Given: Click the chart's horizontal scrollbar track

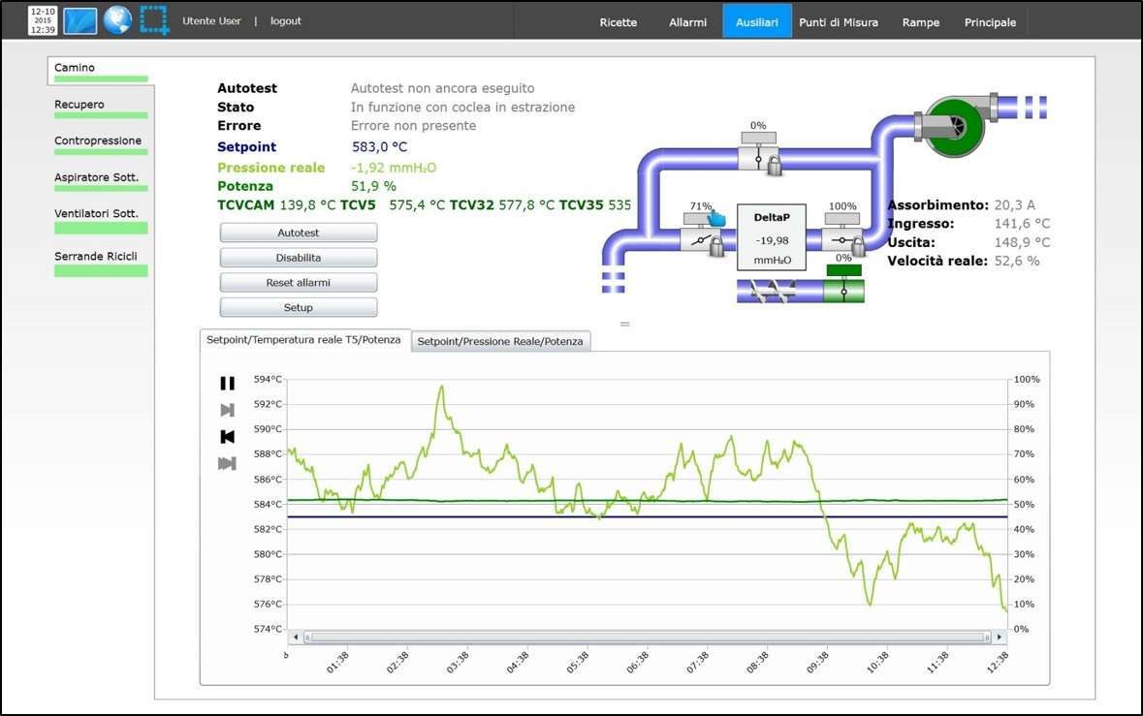Looking at the screenshot, I should click(x=648, y=638).
